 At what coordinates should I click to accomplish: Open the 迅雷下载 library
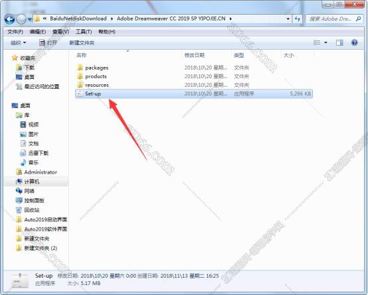click(39, 153)
